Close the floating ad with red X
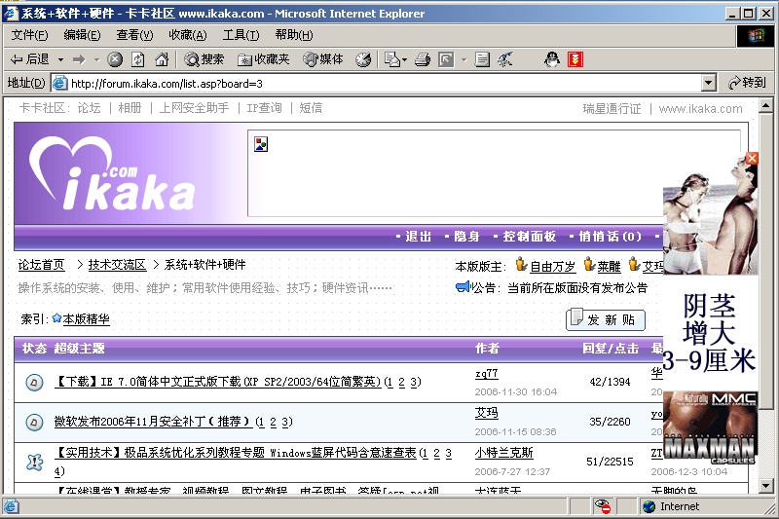The height and width of the screenshot is (519, 779). 752,159
